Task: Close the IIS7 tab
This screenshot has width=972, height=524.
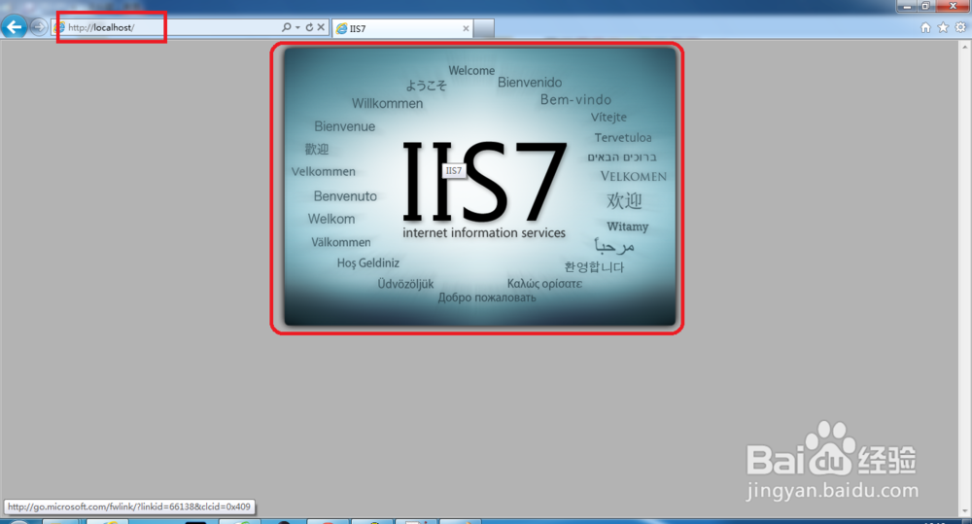Action: click(x=466, y=28)
